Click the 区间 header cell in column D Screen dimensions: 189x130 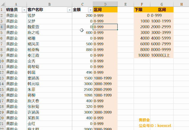click(105, 10)
